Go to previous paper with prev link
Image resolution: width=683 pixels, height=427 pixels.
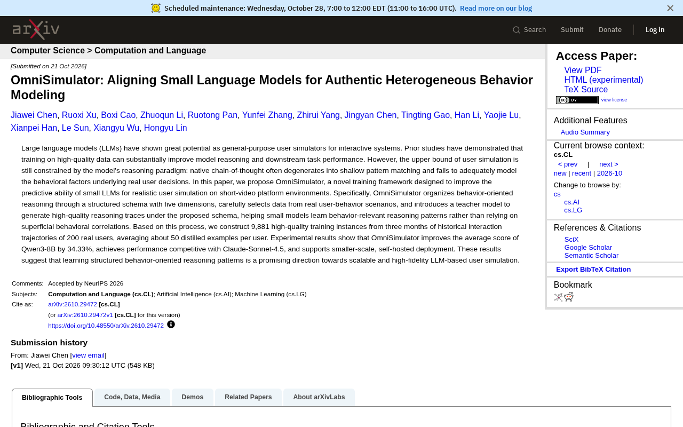568,164
